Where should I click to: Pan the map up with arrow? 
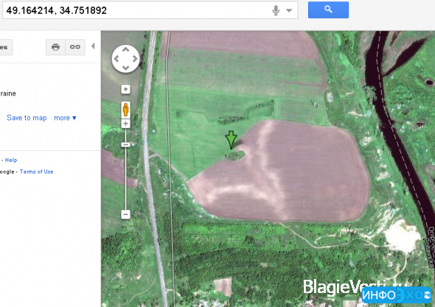pyautogui.click(x=125, y=49)
